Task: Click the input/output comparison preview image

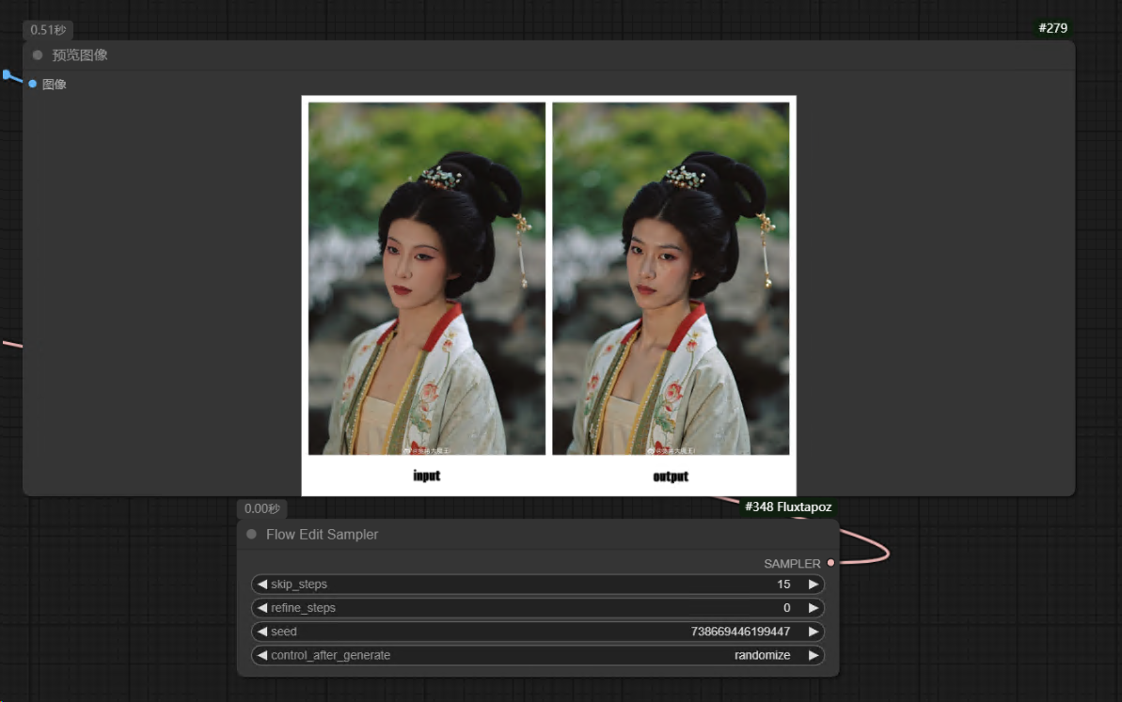Action: click(x=548, y=295)
